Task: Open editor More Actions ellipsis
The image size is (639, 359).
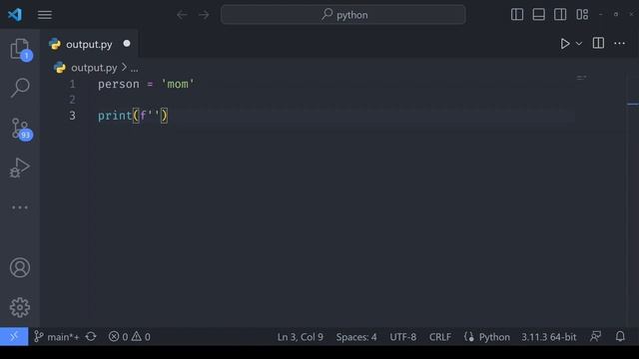Action: coord(619,43)
